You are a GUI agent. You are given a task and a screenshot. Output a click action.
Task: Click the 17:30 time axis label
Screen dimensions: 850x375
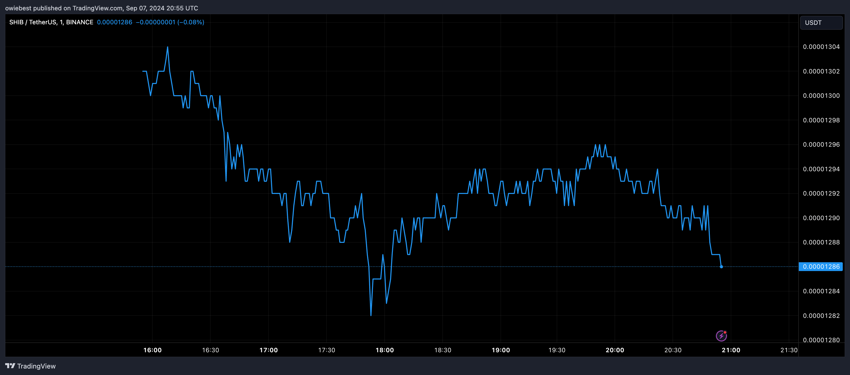click(x=327, y=350)
